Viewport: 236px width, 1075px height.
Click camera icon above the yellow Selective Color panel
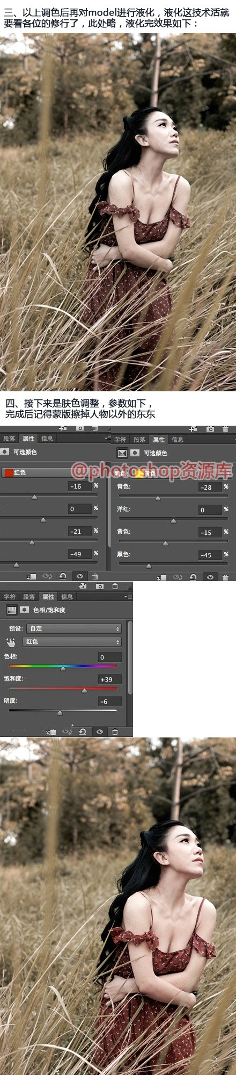[210, 429]
